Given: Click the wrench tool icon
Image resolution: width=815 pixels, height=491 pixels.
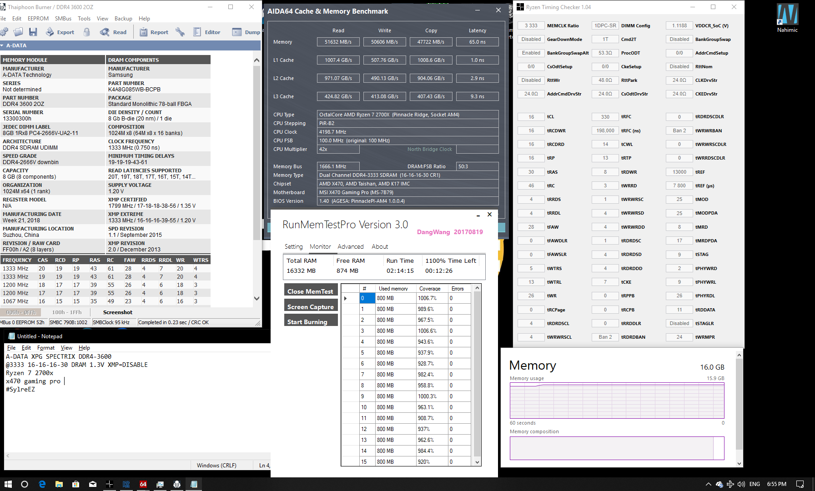Looking at the screenshot, I should coord(180,32).
